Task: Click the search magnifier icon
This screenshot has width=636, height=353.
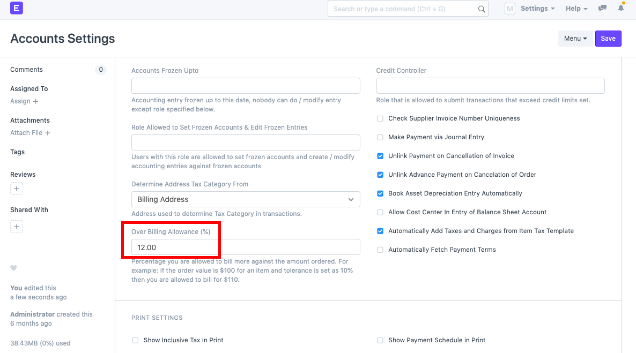Action: click(x=481, y=9)
